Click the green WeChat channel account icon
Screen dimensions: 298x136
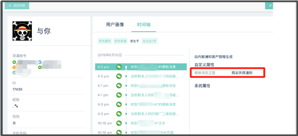pos(14,62)
